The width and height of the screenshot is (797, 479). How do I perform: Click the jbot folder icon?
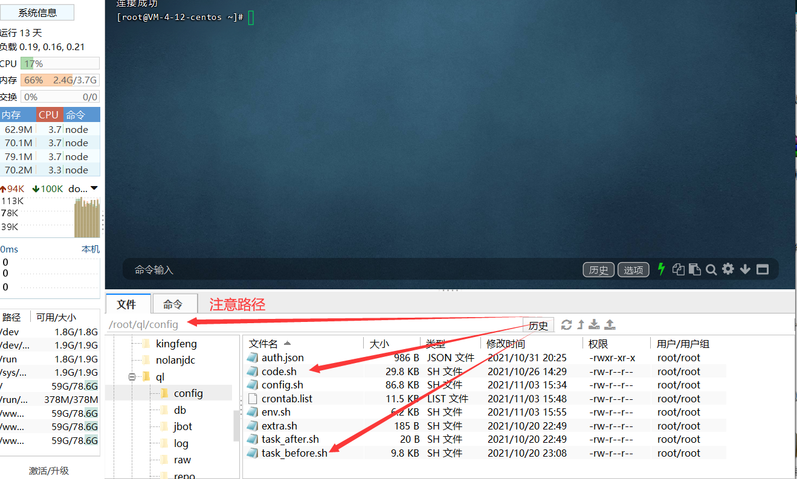point(163,426)
